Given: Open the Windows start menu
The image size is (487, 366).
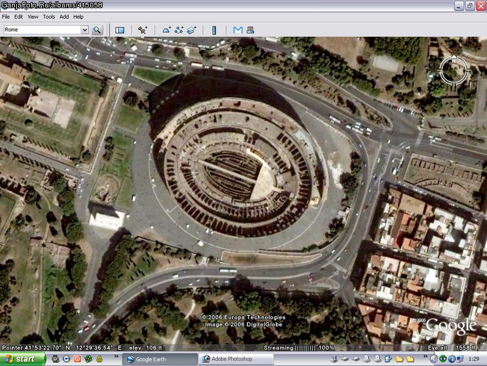Looking at the screenshot, I should 23,359.
